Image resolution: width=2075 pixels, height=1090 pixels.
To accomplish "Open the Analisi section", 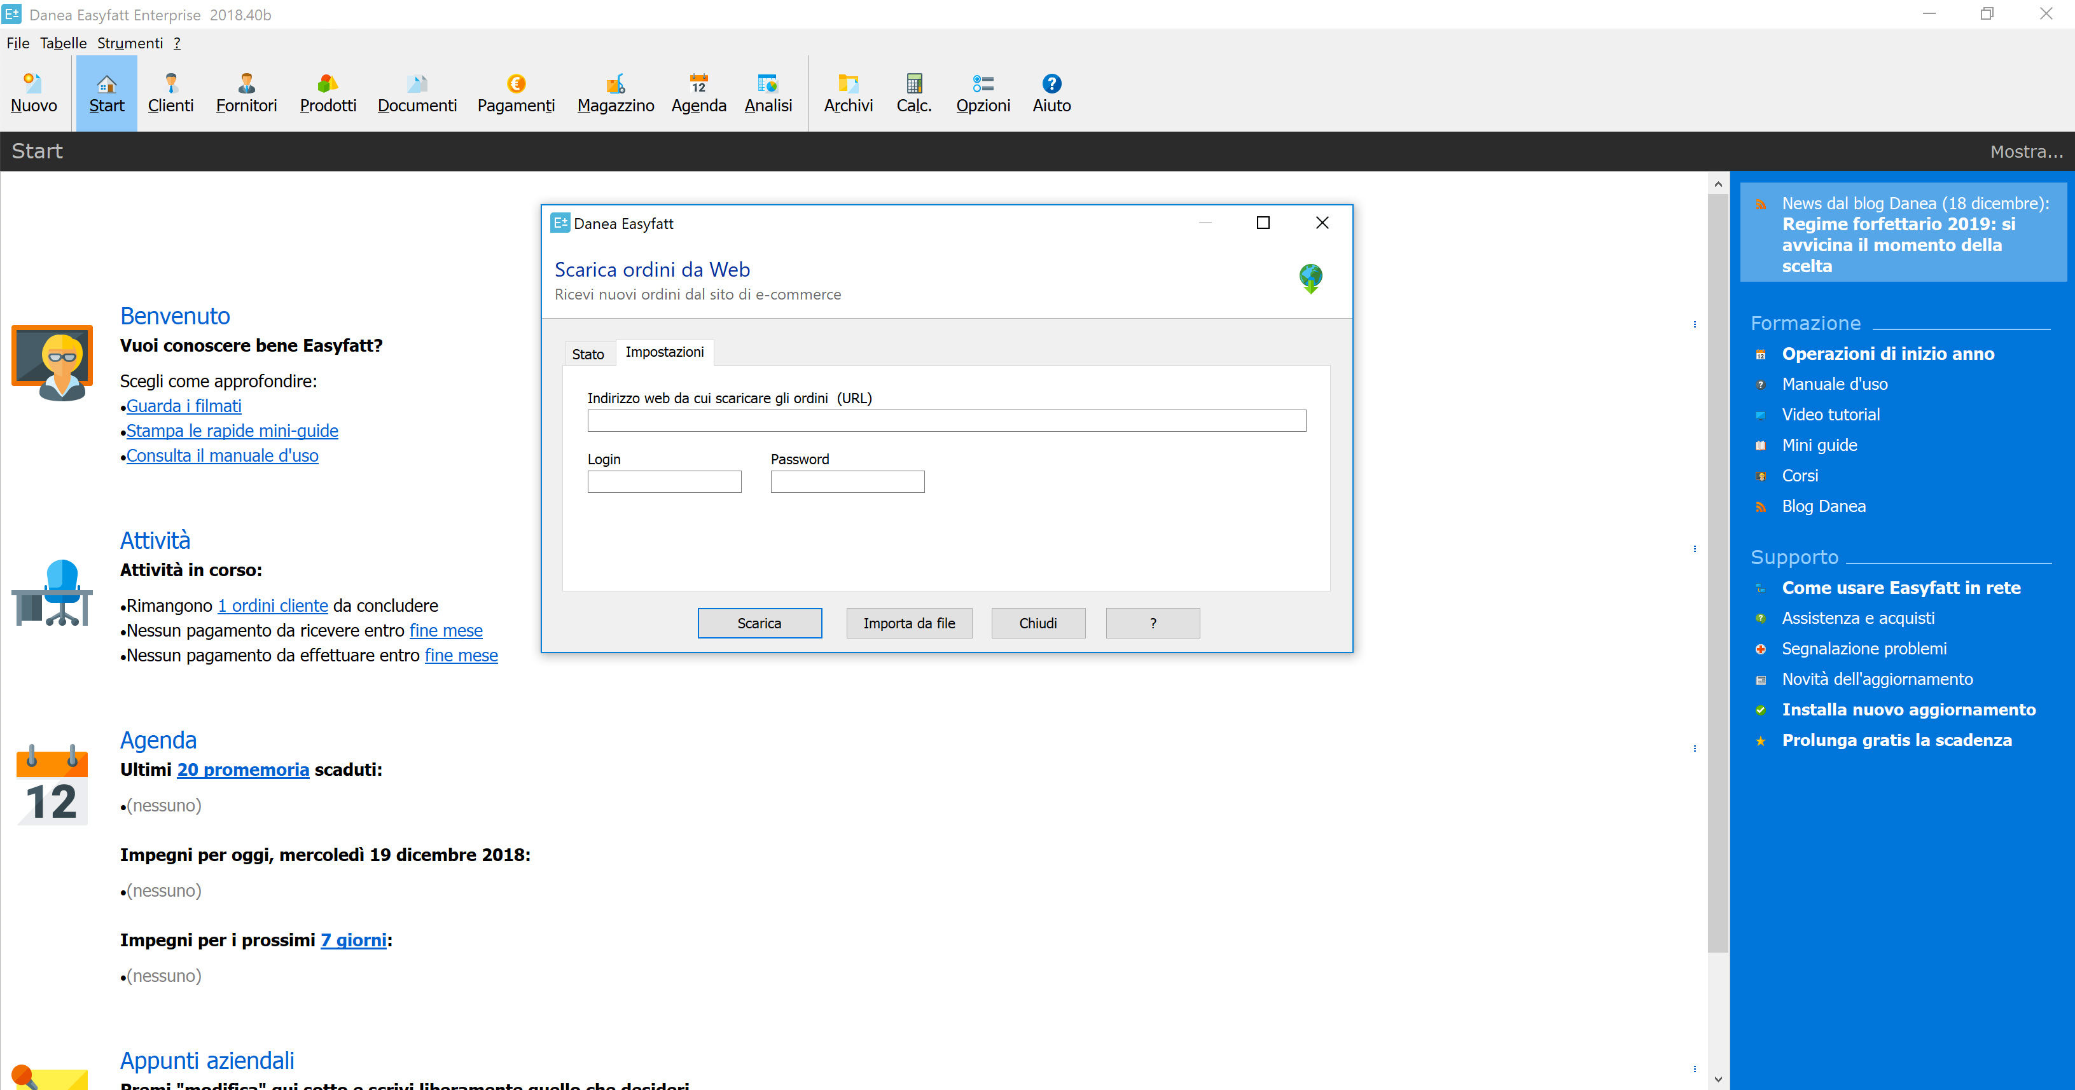I will 768,93.
